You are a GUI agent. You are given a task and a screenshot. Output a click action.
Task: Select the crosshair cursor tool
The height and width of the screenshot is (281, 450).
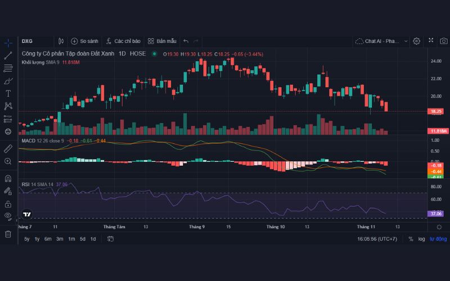8,43
